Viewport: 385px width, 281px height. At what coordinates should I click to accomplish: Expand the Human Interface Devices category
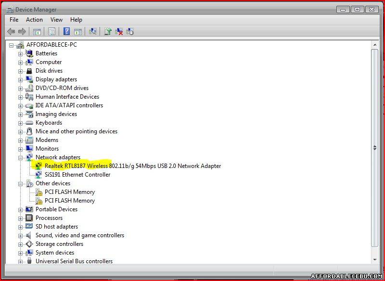coord(20,97)
